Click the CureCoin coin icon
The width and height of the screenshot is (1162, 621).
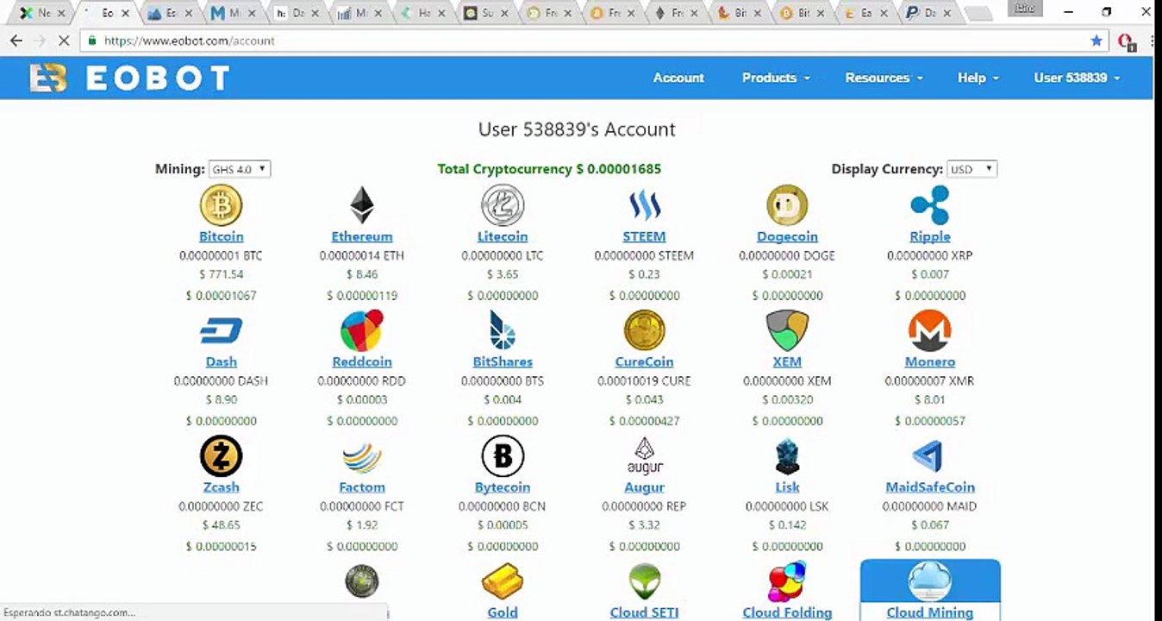(644, 330)
